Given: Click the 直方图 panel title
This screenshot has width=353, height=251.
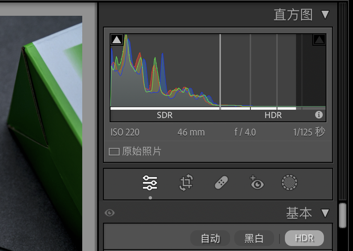Looking at the screenshot, I should click(x=293, y=15).
